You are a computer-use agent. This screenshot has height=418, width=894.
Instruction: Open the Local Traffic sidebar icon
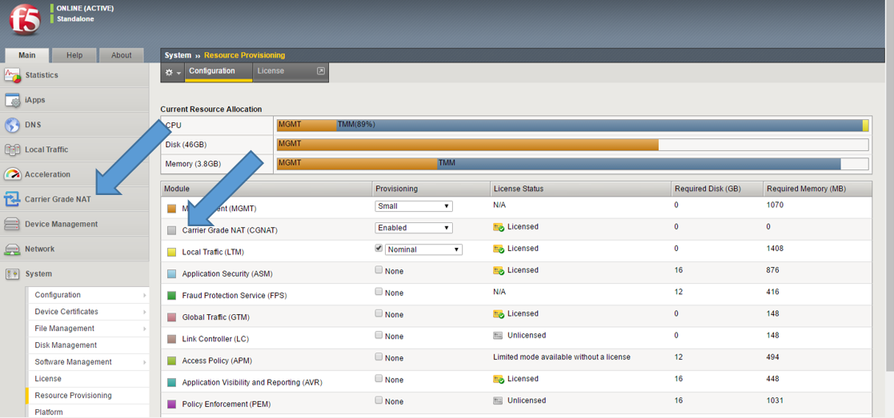coord(12,149)
